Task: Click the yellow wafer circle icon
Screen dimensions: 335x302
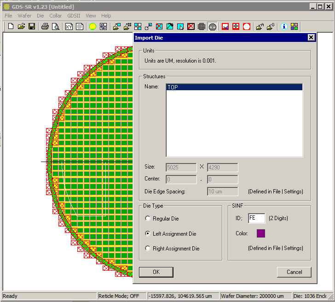Action: click(x=92, y=27)
